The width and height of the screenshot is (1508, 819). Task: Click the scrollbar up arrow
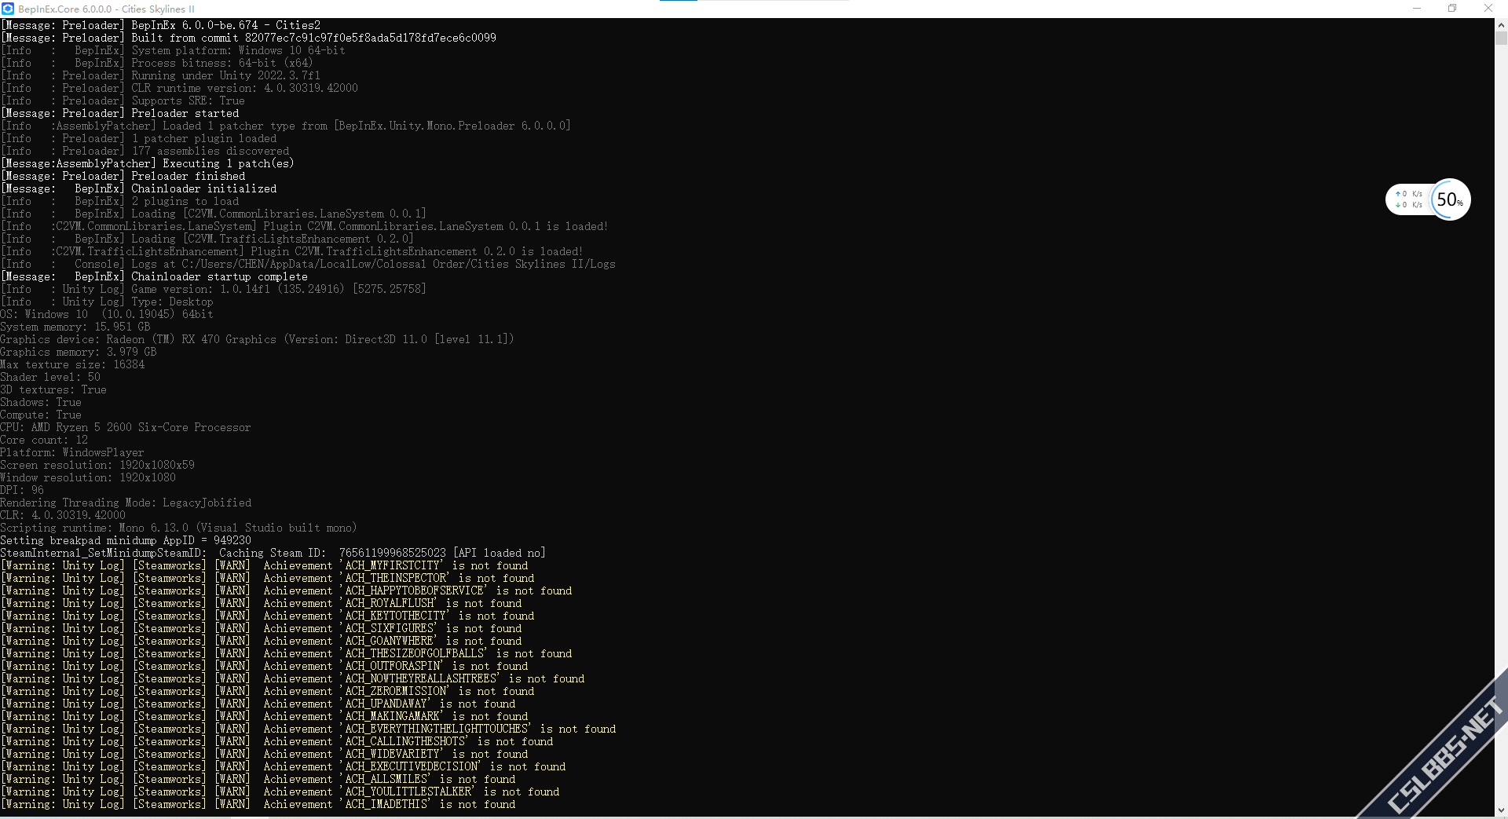pyautogui.click(x=1501, y=24)
